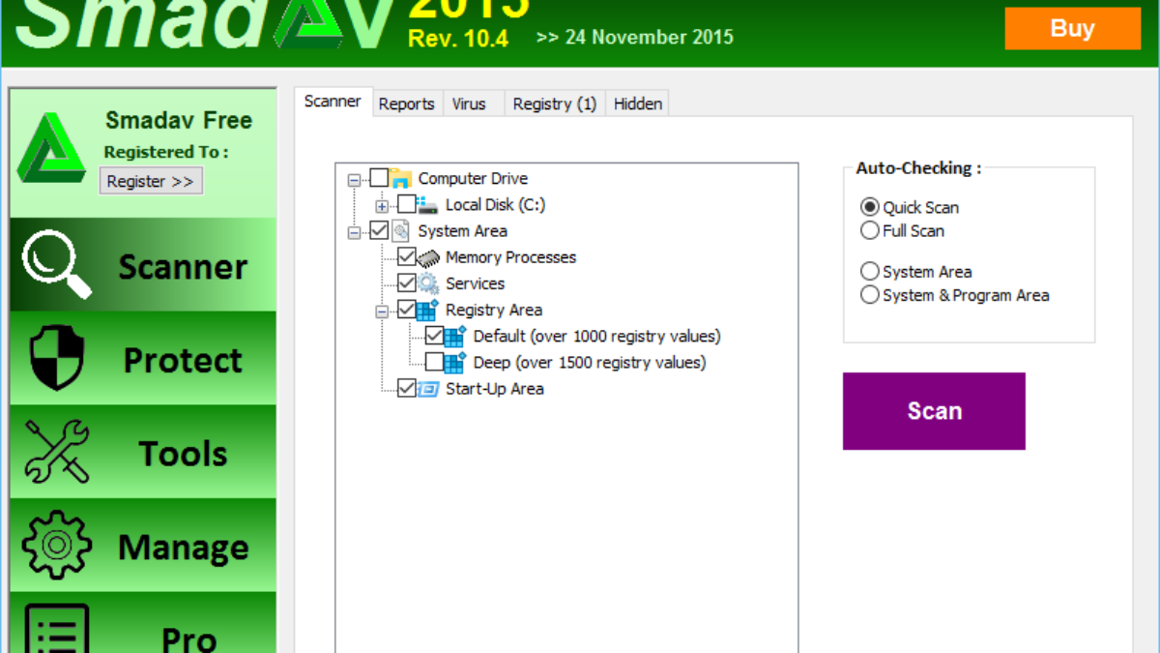The width and height of the screenshot is (1160, 653).
Task: Select the Quick Scan radio option
Action: 870,207
